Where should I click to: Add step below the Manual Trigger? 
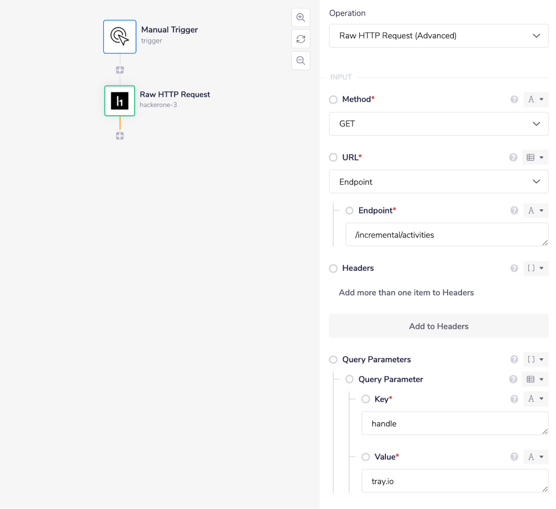[x=120, y=70]
